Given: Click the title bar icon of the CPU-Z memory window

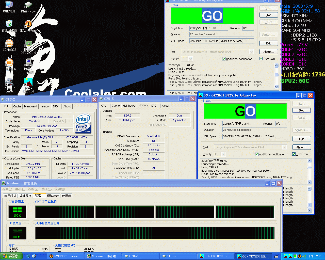Looking at the screenshot, I should [101, 99].
